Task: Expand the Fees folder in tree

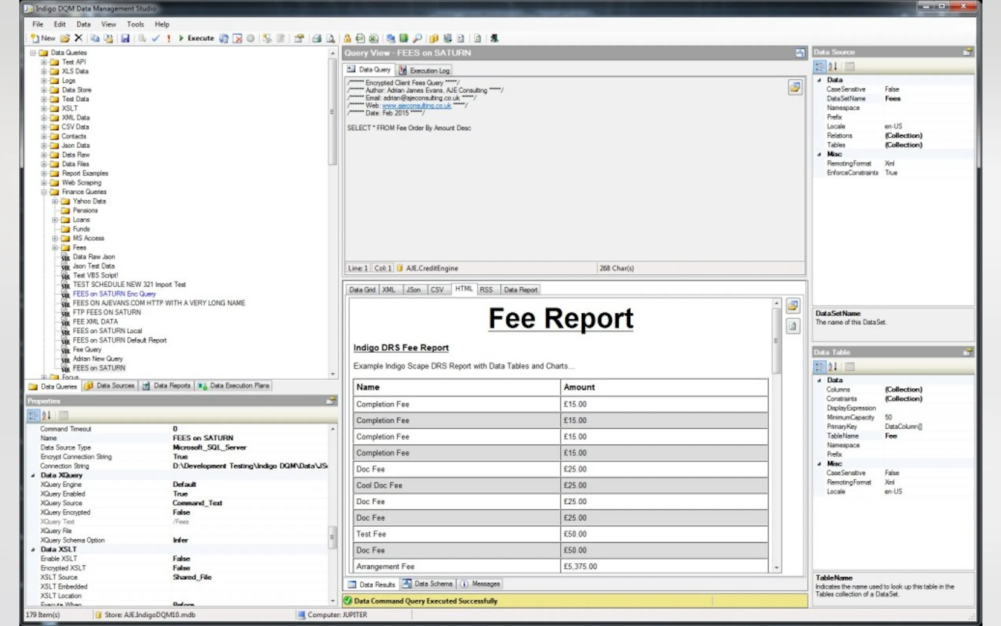Action: (55, 248)
